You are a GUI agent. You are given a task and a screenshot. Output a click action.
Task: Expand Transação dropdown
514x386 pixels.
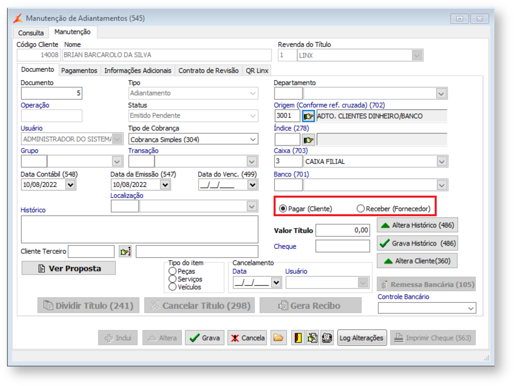coord(252,162)
